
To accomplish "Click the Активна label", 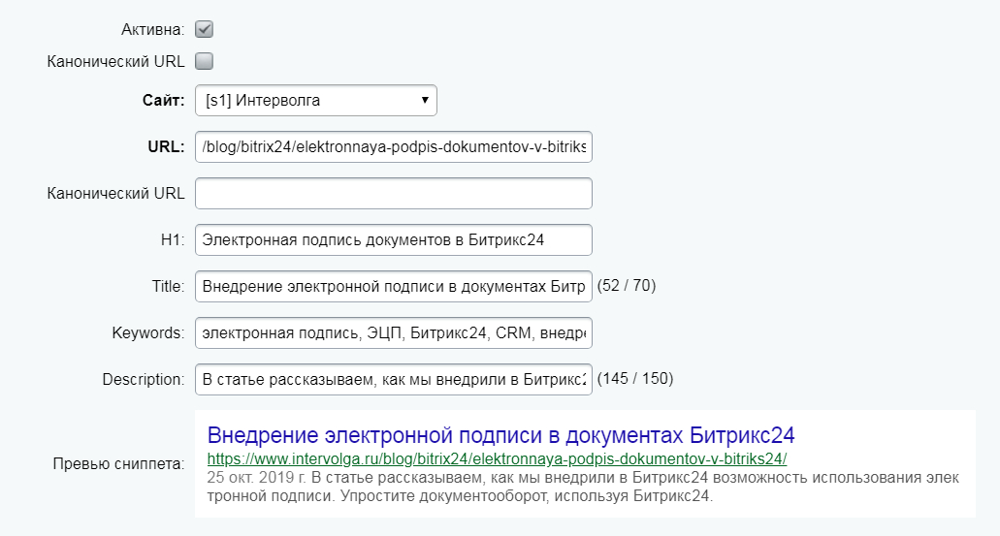I will [152, 30].
